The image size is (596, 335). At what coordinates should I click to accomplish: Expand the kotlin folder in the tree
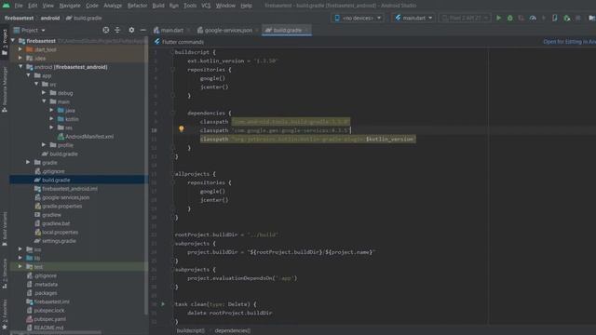(x=52, y=119)
